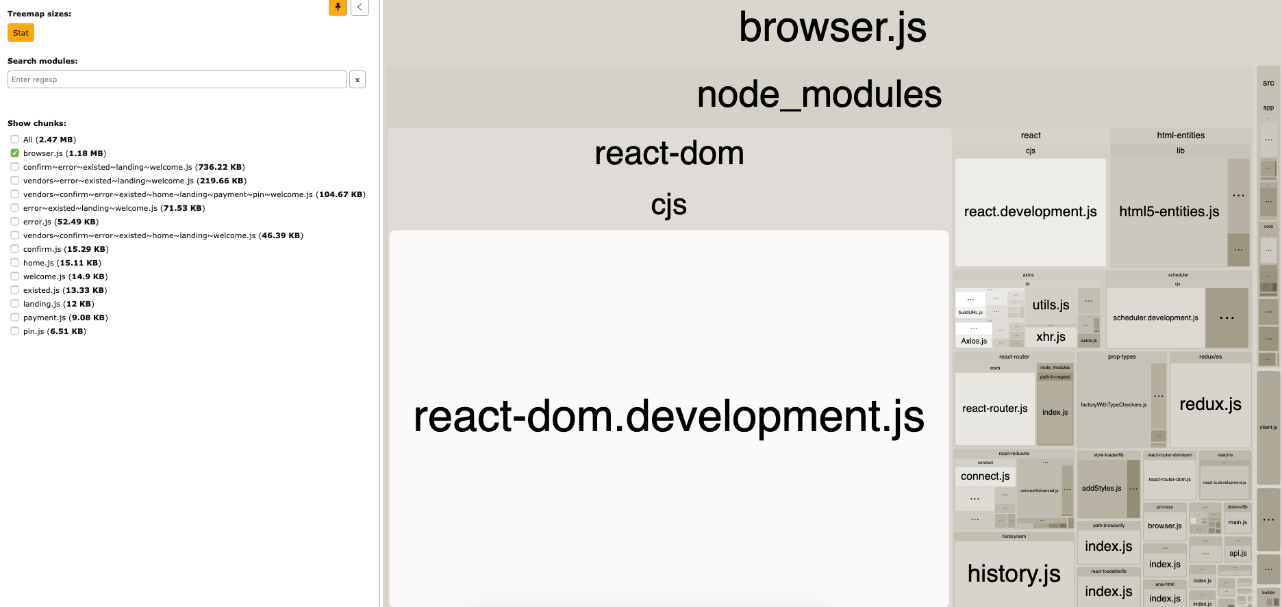The width and height of the screenshot is (1282, 607).
Task: Select the addStyles.js block
Action: [1101, 489]
